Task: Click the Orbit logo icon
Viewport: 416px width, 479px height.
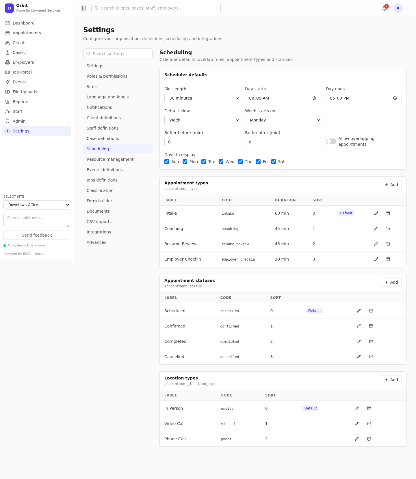Action: point(9,8)
